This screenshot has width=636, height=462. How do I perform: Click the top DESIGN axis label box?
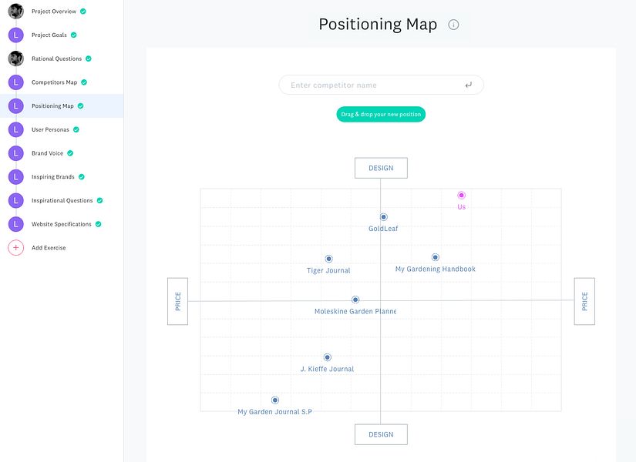[x=381, y=168]
